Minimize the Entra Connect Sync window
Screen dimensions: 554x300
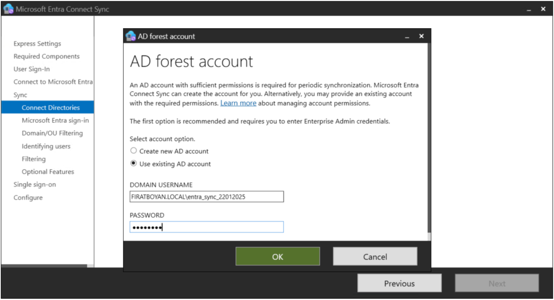coord(529,9)
